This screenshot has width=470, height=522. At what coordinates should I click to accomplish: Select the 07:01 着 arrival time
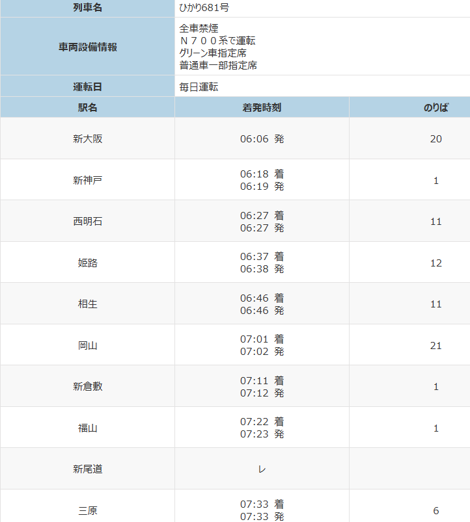click(262, 339)
